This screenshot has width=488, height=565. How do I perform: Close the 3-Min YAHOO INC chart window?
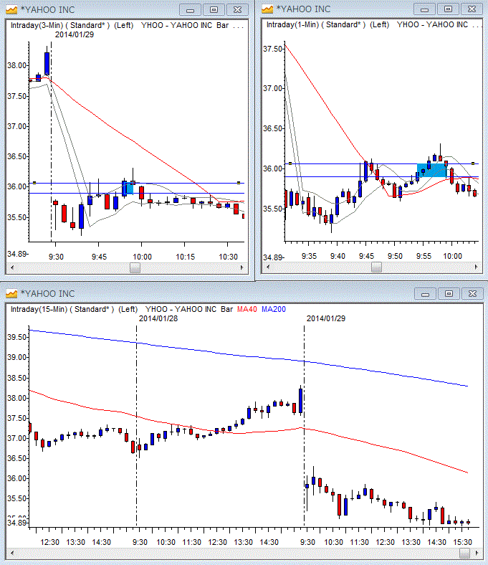tap(237, 10)
